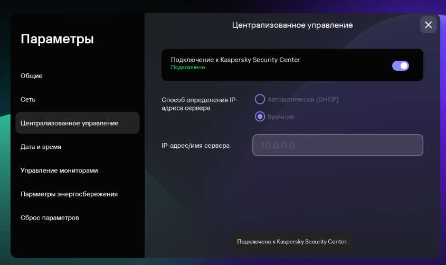Click the Централизованное управление page title at top

[x=292, y=25]
